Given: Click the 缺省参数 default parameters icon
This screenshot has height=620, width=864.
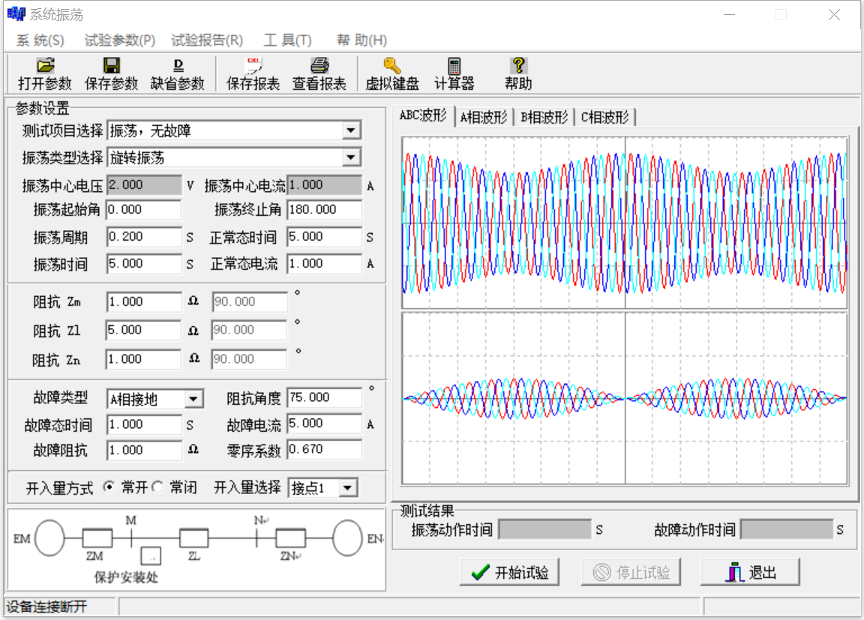Looking at the screenshot, I should [x=178, y=66].
